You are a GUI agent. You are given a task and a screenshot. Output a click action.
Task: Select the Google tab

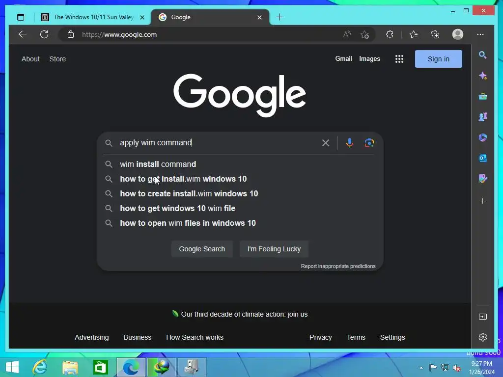point(209,17)
